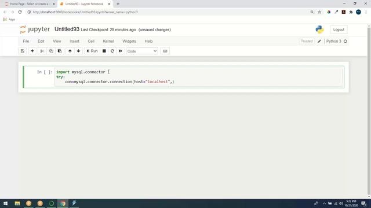Click the zoom magnifier icon in address bar
Image resolution: width=371 pixels, height=208 pixels.
pos(312,12)
